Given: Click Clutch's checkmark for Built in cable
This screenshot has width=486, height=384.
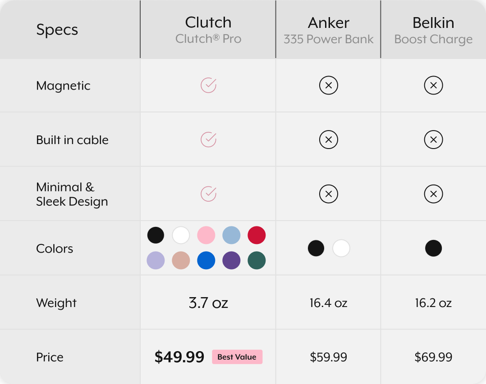Looking at the screenshot, I should coord(209,140).
